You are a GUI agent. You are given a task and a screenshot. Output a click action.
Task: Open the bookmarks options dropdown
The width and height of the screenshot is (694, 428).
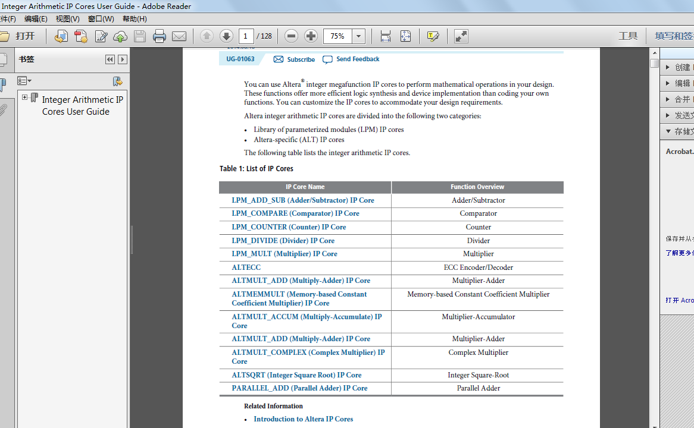(x=24, y=81)
